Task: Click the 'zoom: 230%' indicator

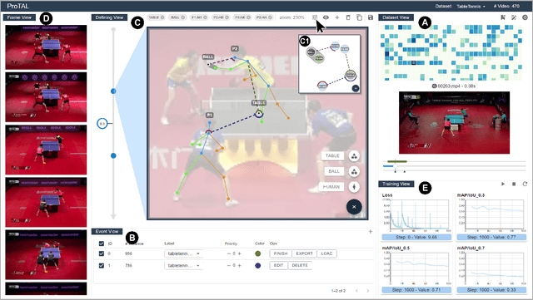Action: click(291, 17)
